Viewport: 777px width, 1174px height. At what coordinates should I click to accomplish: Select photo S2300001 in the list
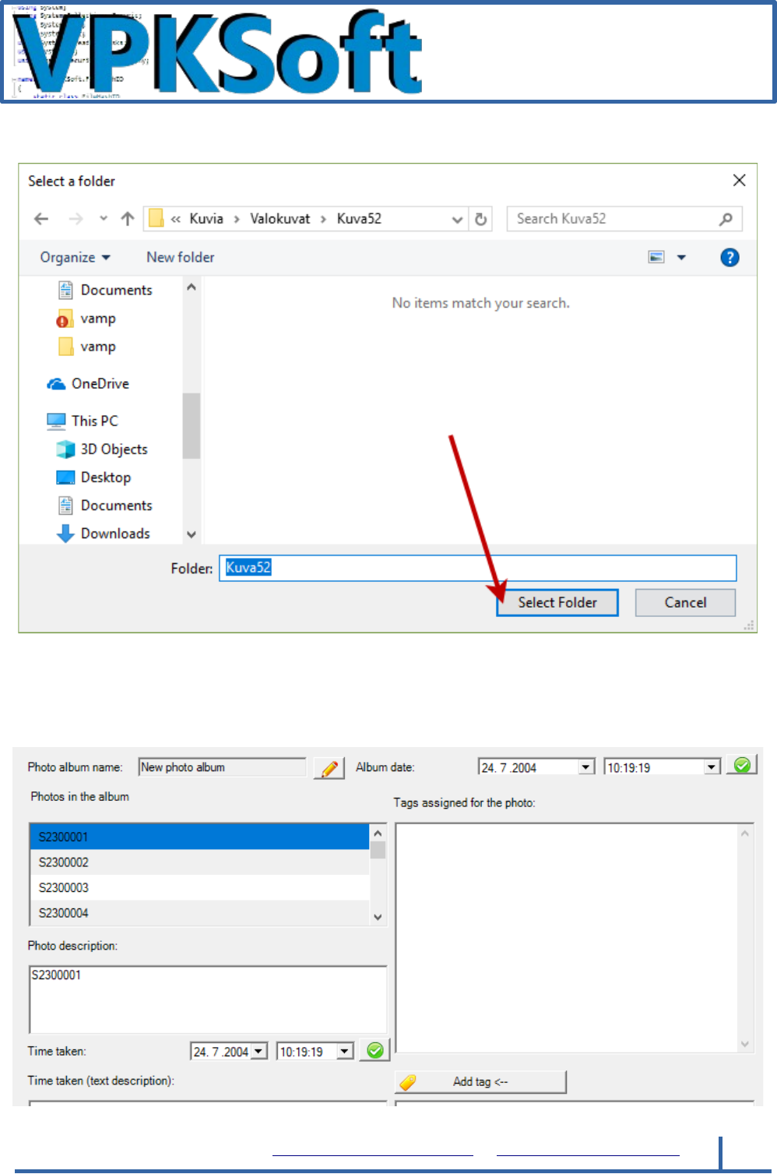click(x=199, y=837)
